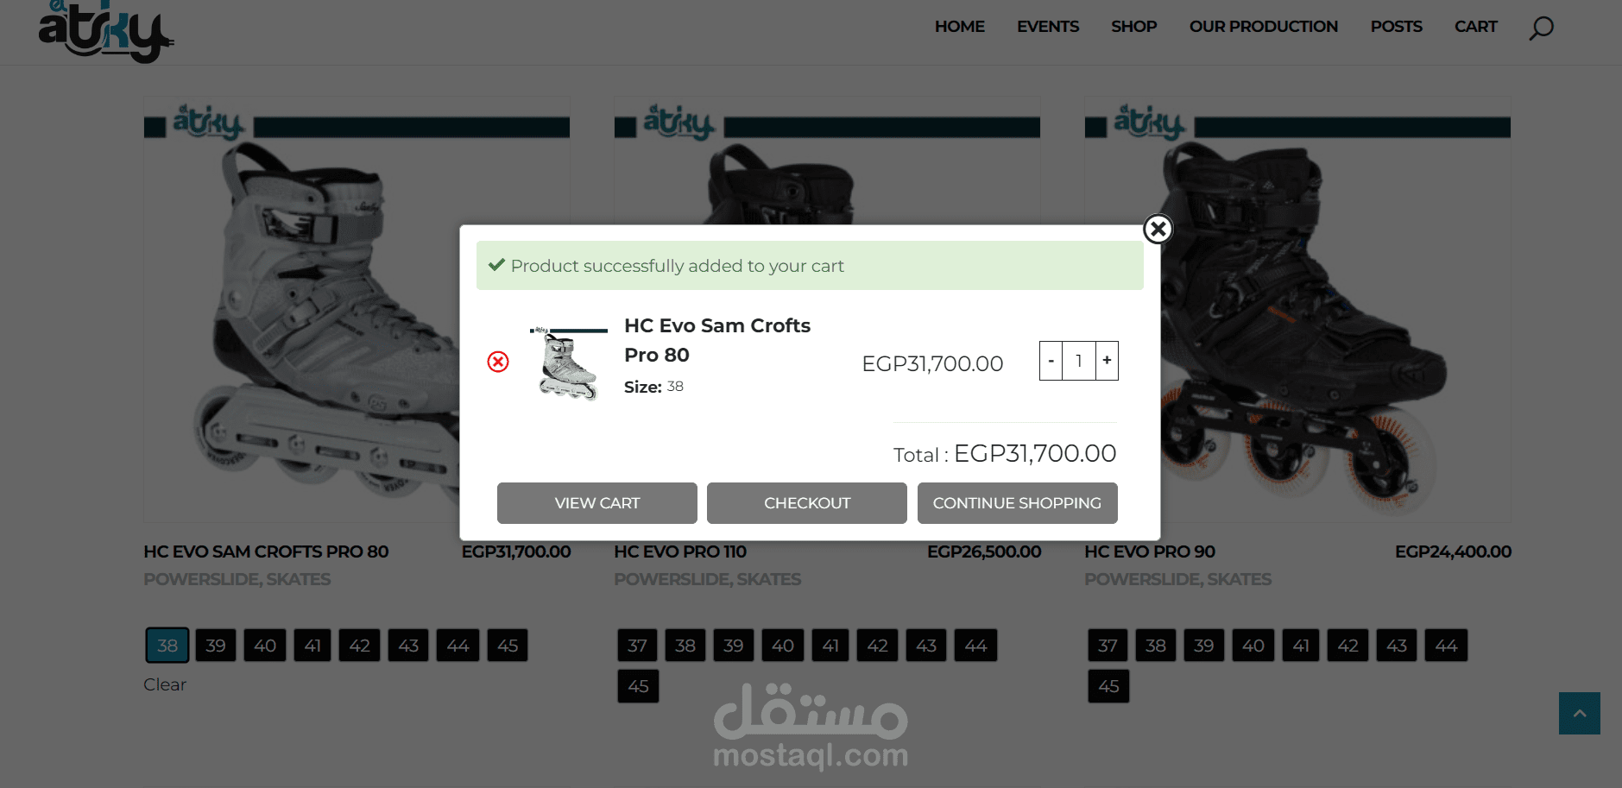Open the skate thumbnail in cart popup
This screenshot has height=788, width=1622.
(568, 363)
